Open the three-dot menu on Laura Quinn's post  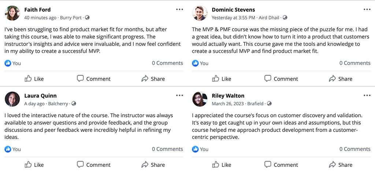[179, 96]
